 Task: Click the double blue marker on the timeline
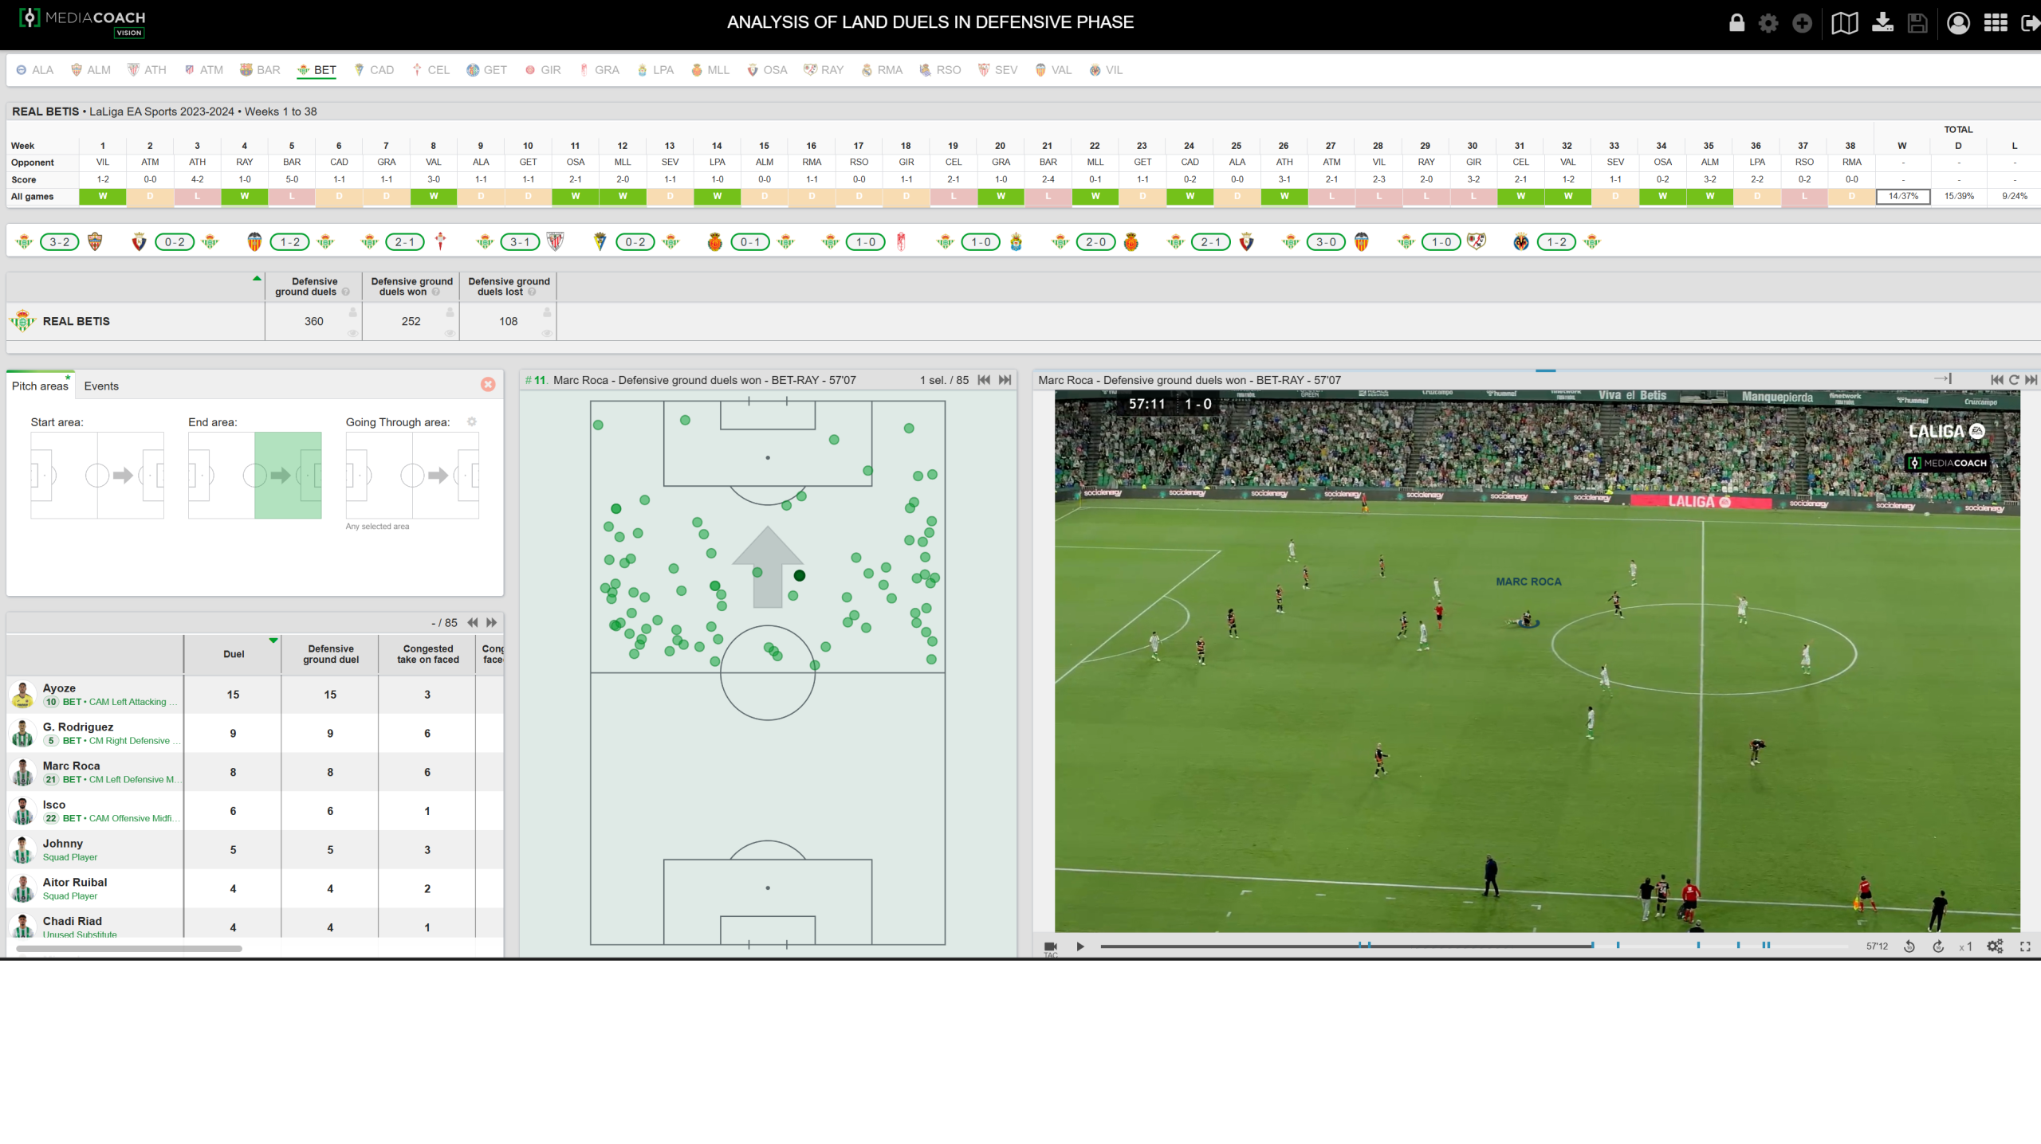tap(1766, 946)
